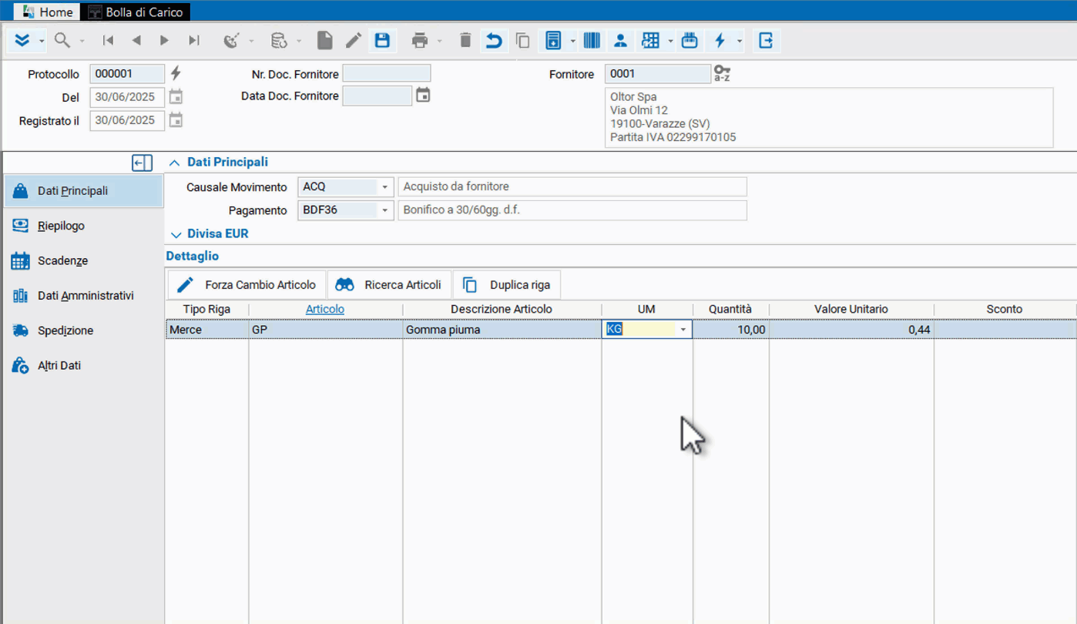
Task: Click the key a-z supplier lookup icon
Action: [x=722, y=74]
